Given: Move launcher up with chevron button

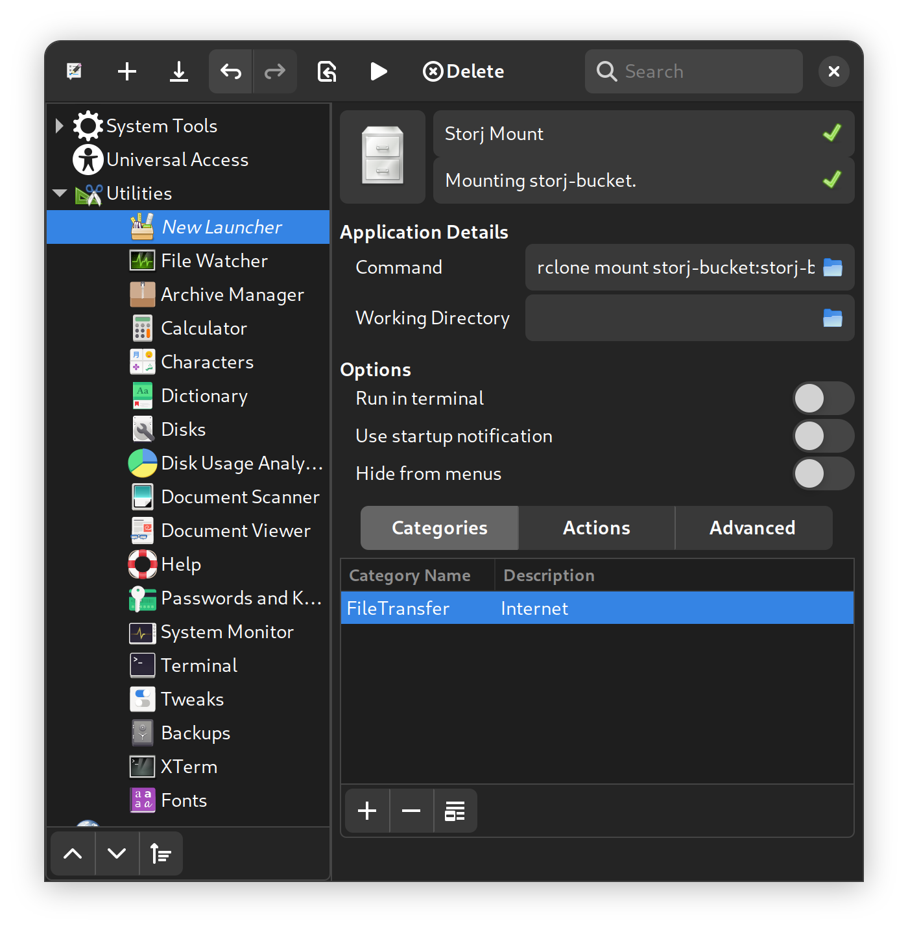Looking at the screenshot, I should pos(73,853).
